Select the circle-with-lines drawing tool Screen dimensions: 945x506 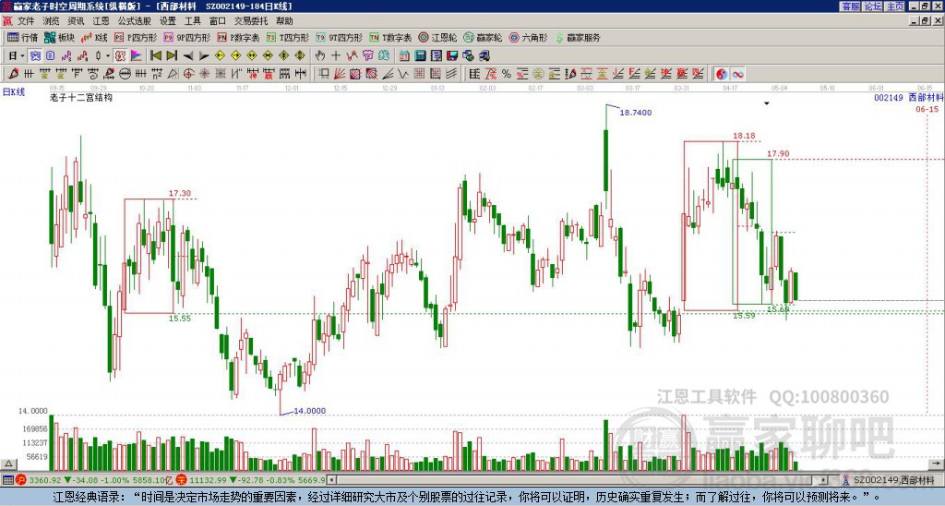pos(125,74)
